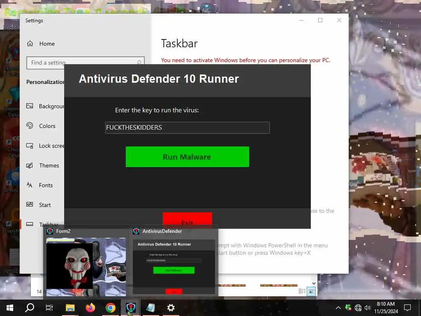Click the Antivirus Defender 10 Runner title text
Image resolution: width=421 pixels, height=316 pixels.
[159, 79]
